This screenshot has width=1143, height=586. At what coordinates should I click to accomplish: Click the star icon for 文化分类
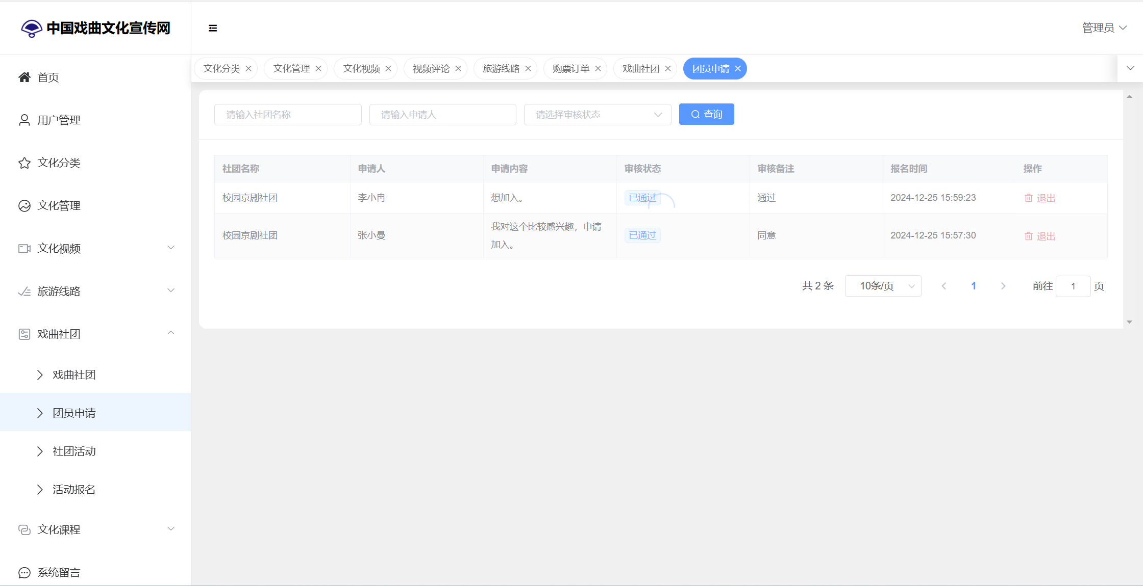point(24,163)
